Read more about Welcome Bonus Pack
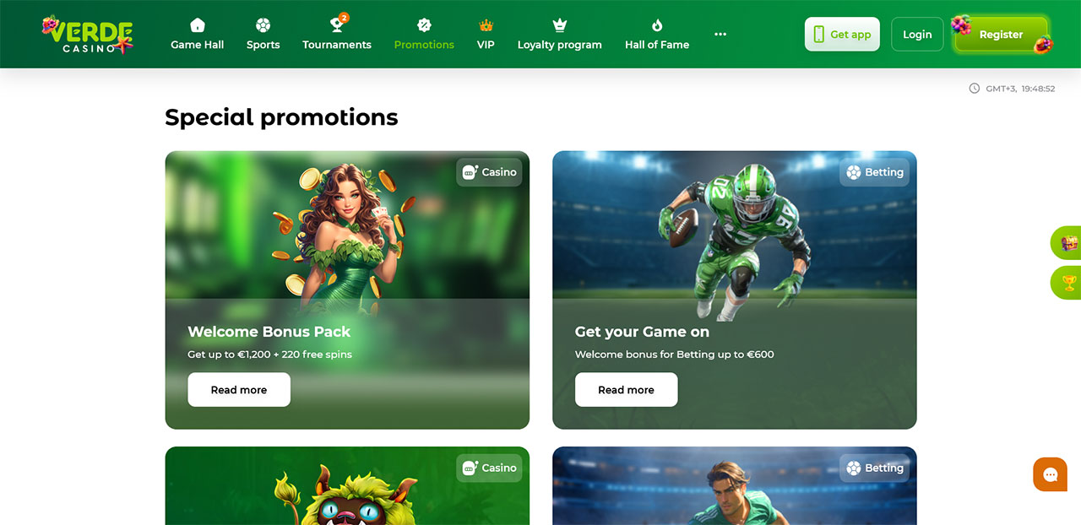This screenshot has width=1081, height=525. coord(239,390)
